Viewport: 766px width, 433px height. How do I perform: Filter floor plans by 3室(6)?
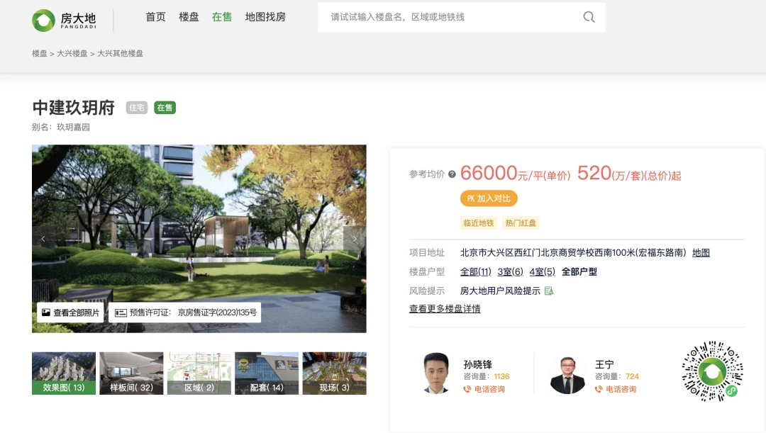coord(509,271)
